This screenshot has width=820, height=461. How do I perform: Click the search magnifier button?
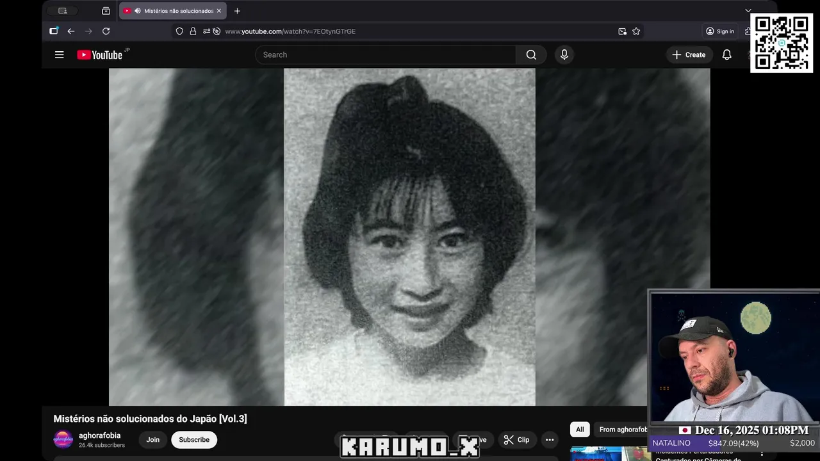[x=531, y=55]
